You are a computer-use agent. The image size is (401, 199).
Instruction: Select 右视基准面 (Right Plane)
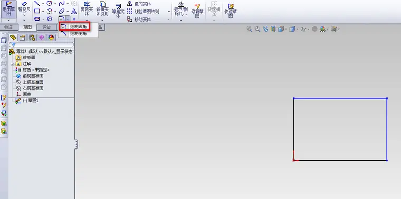[30, 88]
